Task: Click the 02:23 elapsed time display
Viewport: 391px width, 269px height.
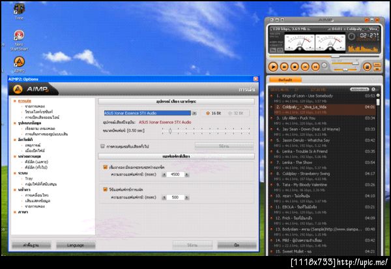Action: coord(369,35)
